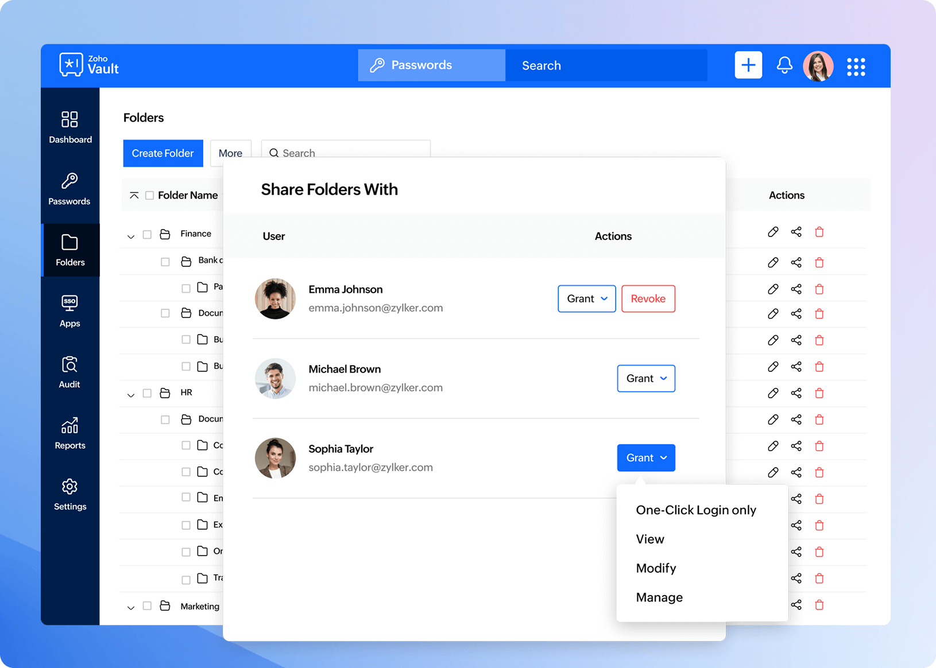
Task: Edit the Finance folder with the pencil icon
Action: (x=773, y=231)
